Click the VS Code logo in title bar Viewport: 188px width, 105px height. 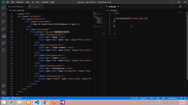point(3,2)
